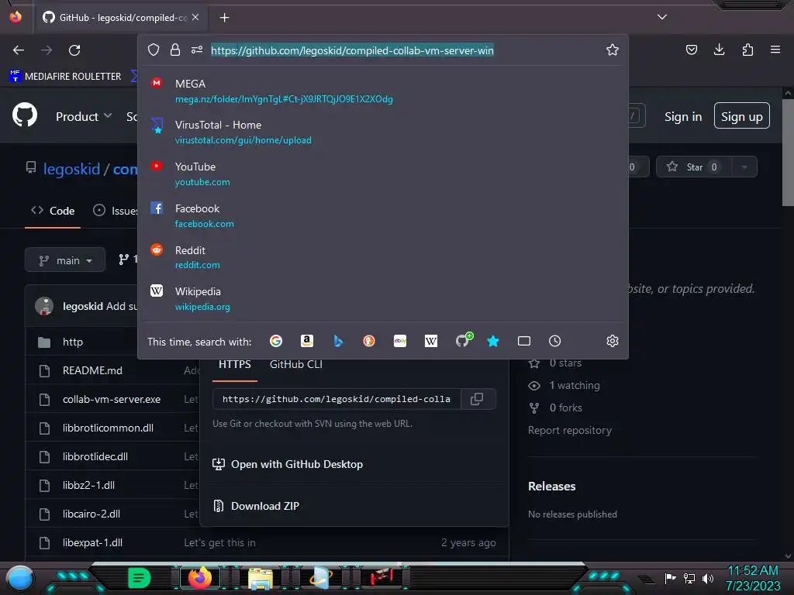Go back to the previous page
This screenshot has width=794, height=595.
click(19, 50)
